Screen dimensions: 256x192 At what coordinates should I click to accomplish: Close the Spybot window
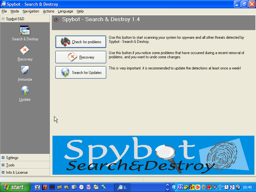pyautogui.click(x=252, y=4)
